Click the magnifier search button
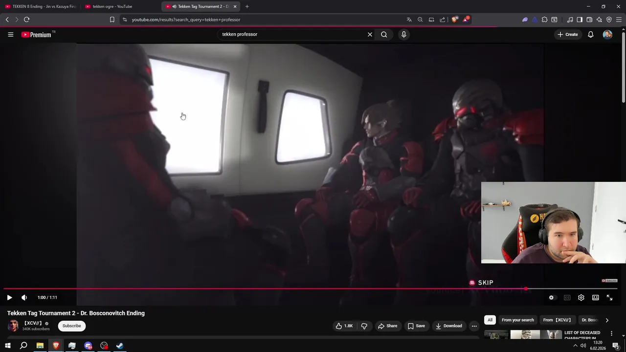This screenshot has height=352, width=626. [384, 34]
